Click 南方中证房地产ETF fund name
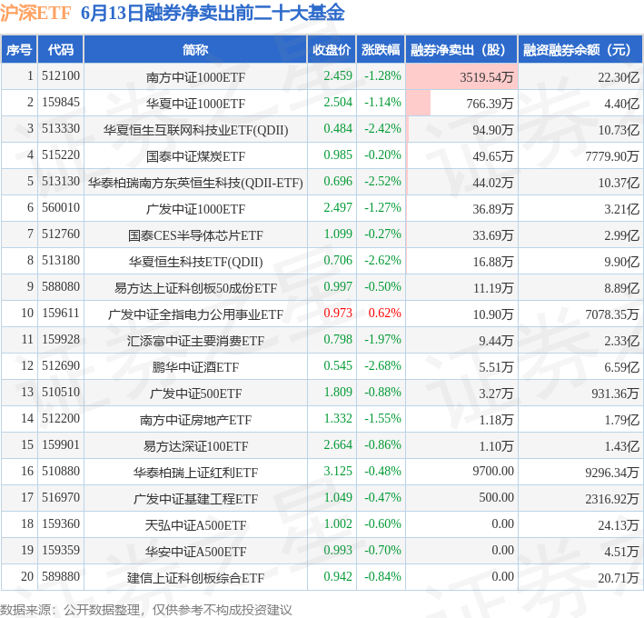644x618 pixels. (195, 419)
